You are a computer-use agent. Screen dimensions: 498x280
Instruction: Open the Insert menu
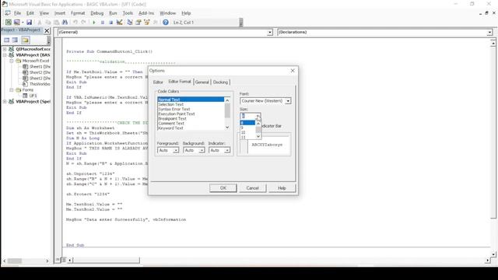(60, 13)
